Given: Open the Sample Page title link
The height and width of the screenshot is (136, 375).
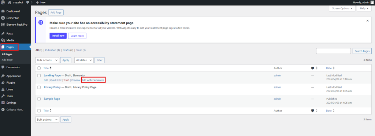Looking at the screenshot, I should coord(52,99).
